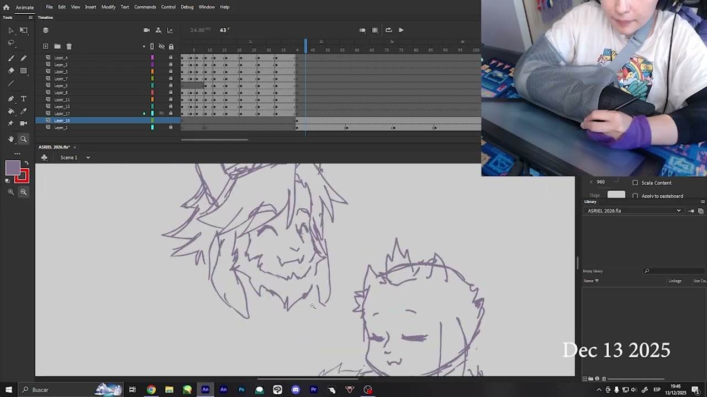Select the Brush tool
The width and height of the screenshot is (707, 397).
pyautogui.click(x=11, y=58)
